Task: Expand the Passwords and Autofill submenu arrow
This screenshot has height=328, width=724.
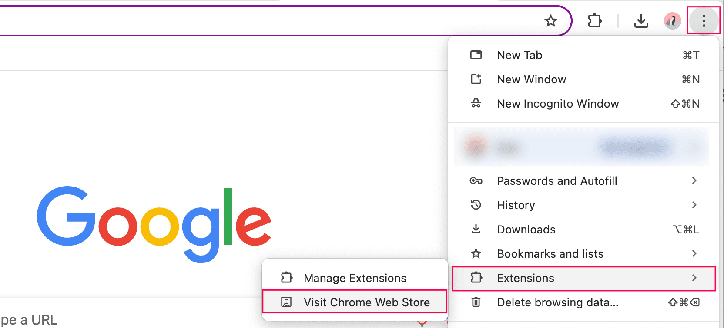Action: point(694,180)
